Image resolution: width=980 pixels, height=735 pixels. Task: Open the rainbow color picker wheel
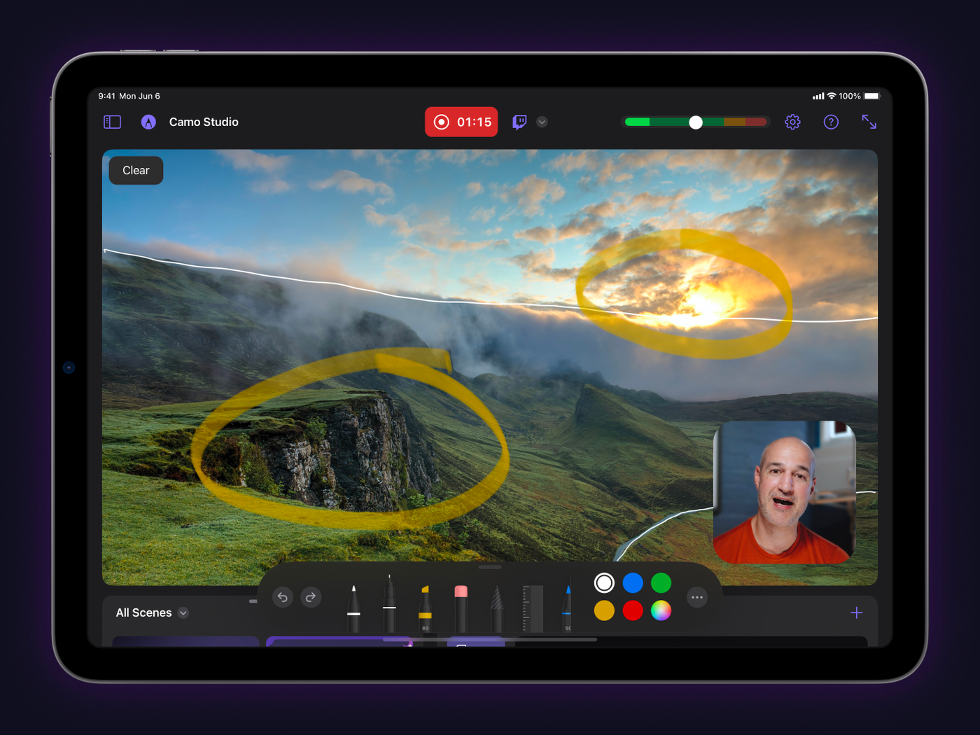click(x=661, y=610)
